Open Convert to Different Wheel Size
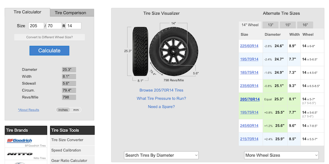Image resolution: width=329 pixels, height=164 pixels. click(x=49, y=37)
